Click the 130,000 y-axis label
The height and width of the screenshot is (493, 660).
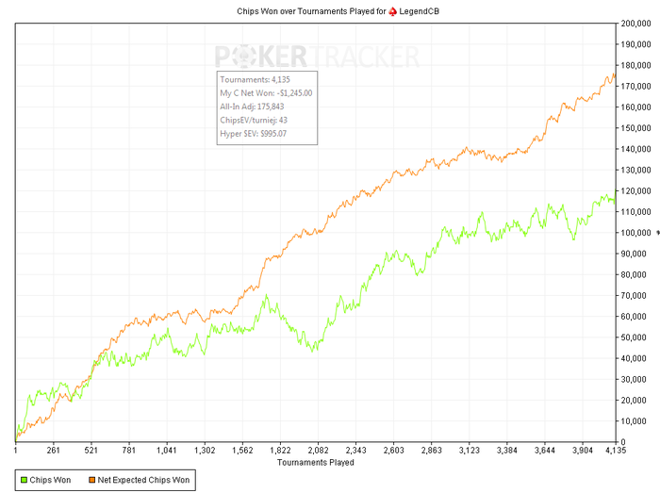(636, 170)
